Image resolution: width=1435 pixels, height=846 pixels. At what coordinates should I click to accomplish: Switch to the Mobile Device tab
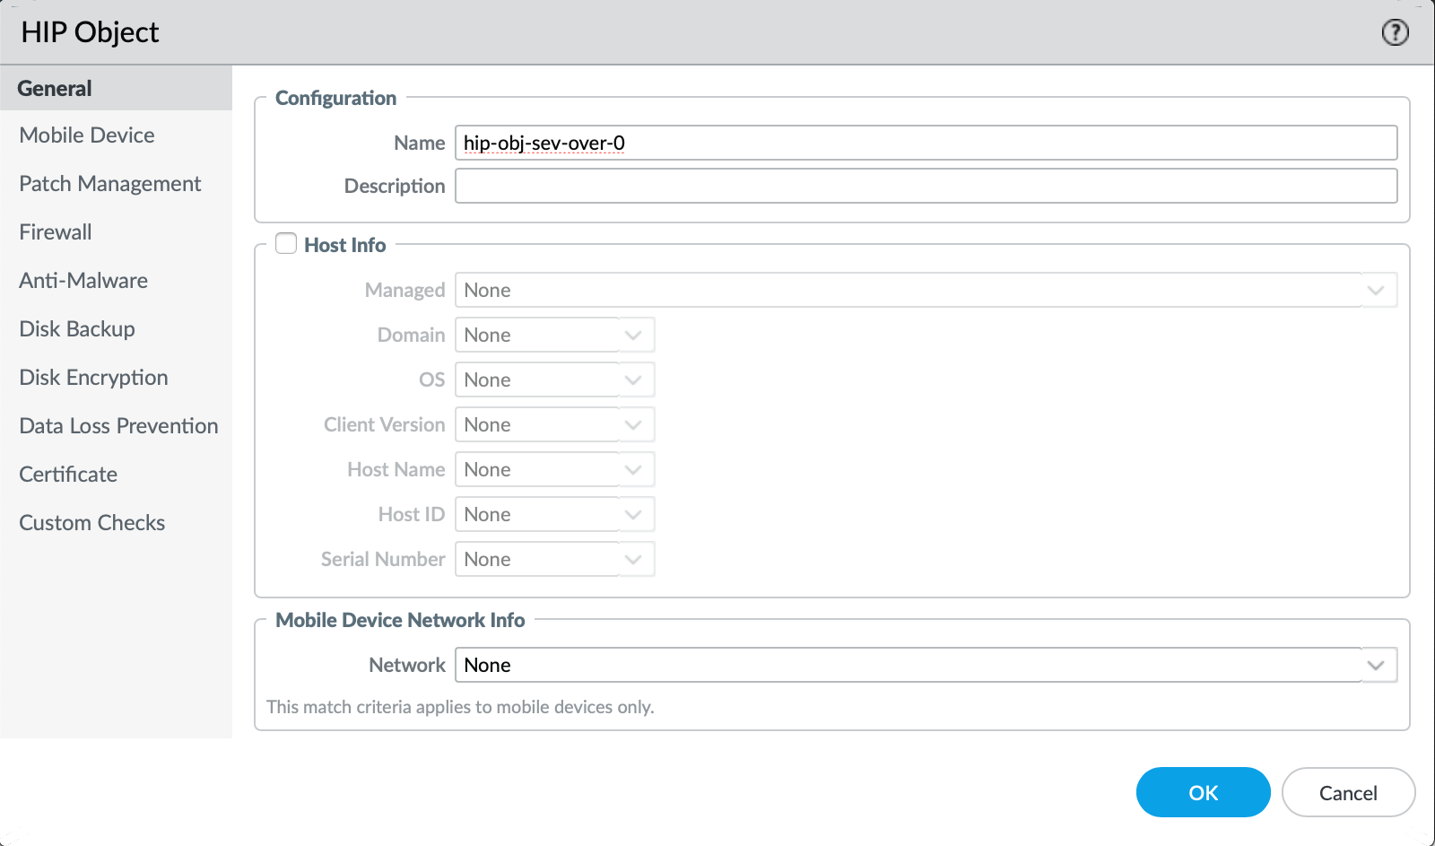[x=87, y=135]
